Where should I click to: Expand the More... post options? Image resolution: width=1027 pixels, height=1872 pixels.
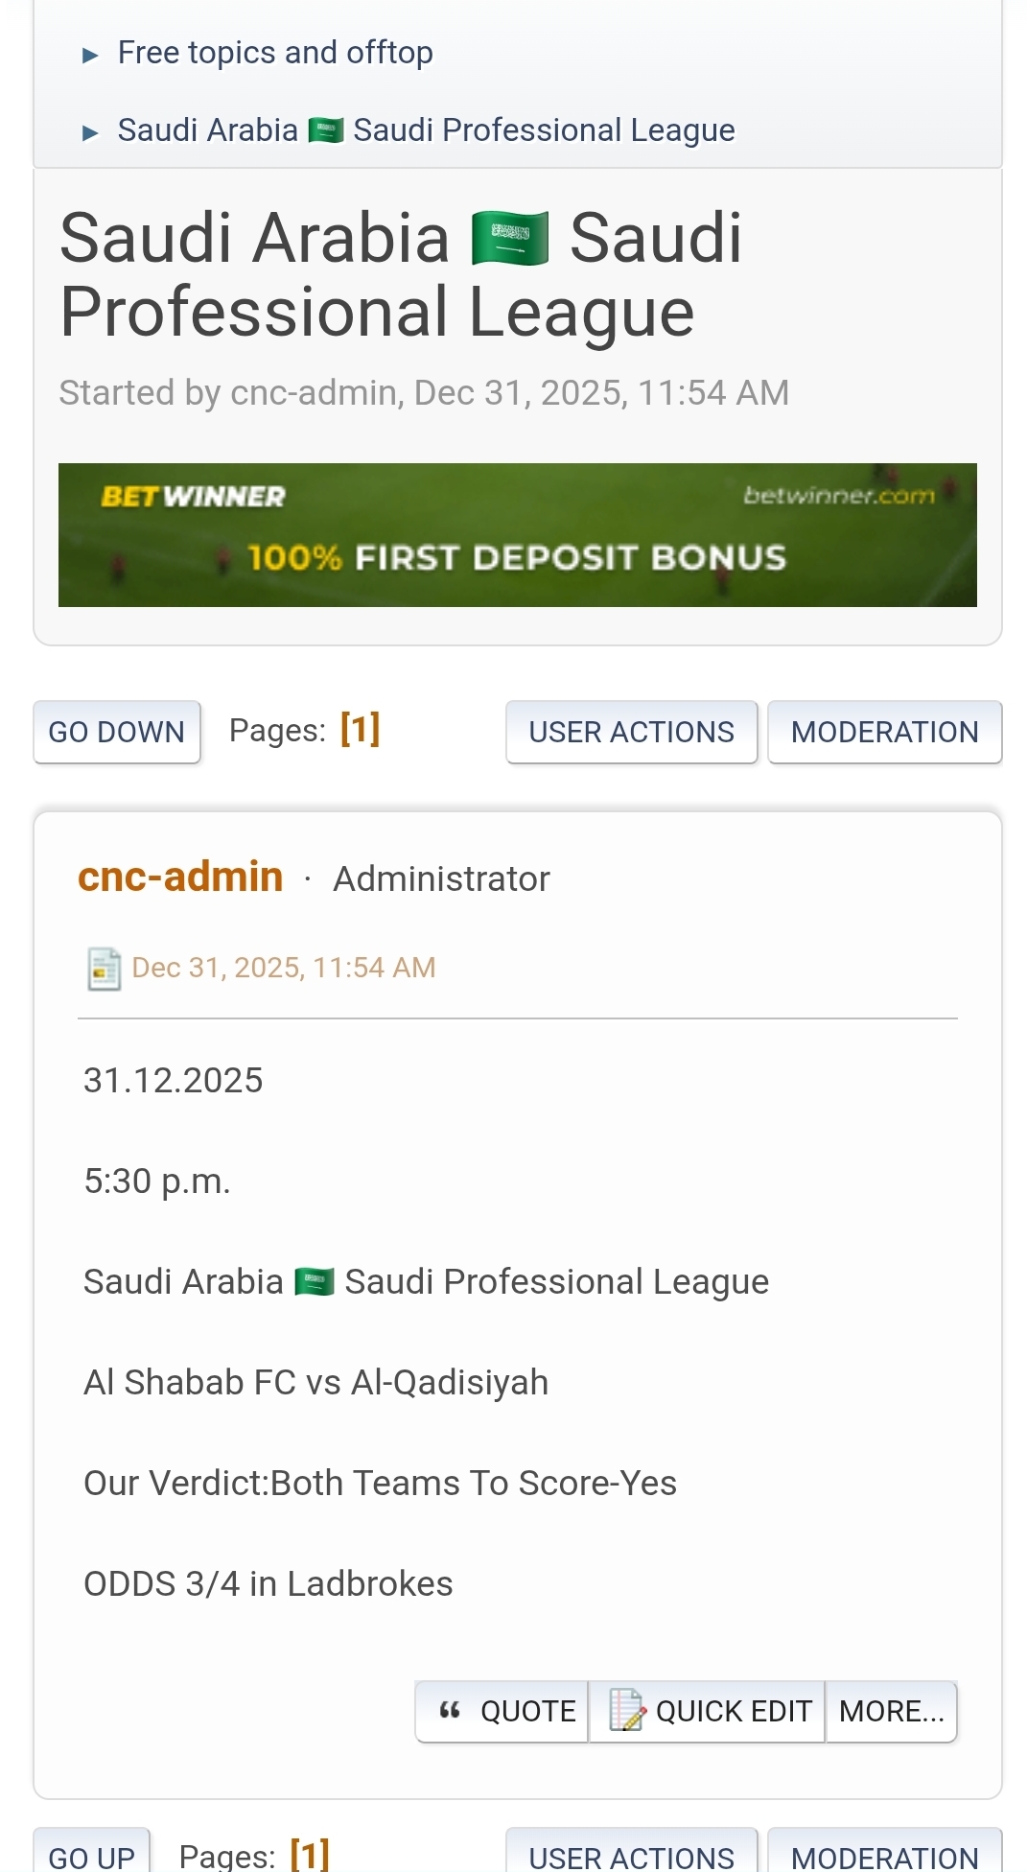(891, 1711)
